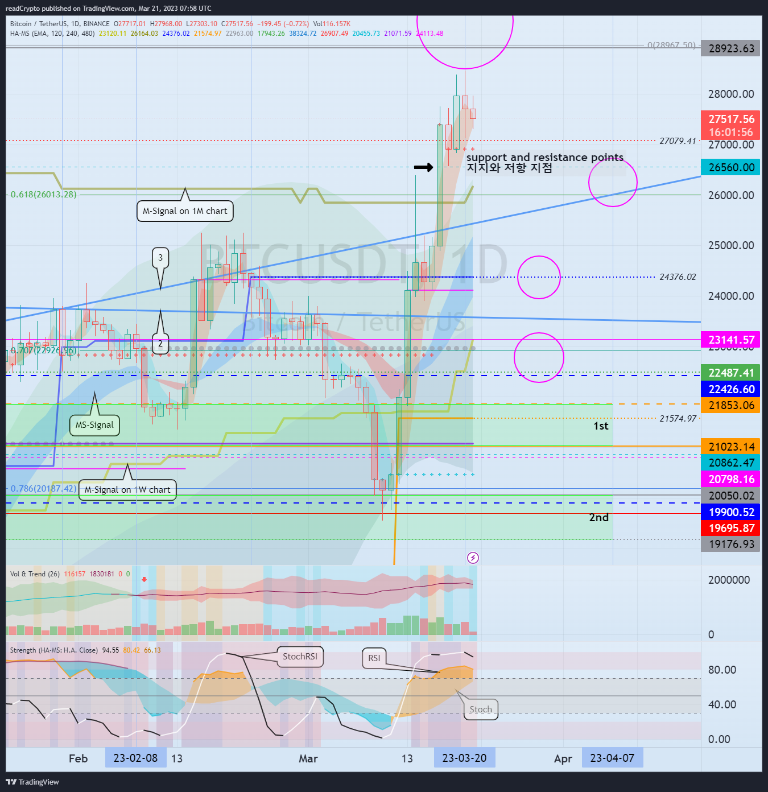Click the 'MS-Signal' callout label
This screenshot has height=792, width=768.
pos(95,425)
